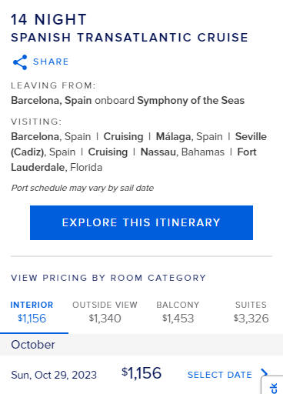
Task: Click the Sun, Oct 29, 2023 sailing row
Action: 141,375
